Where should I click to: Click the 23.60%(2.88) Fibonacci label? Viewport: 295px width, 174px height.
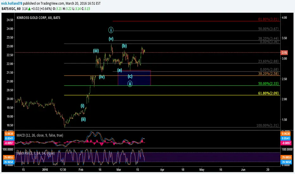(268, 61)
